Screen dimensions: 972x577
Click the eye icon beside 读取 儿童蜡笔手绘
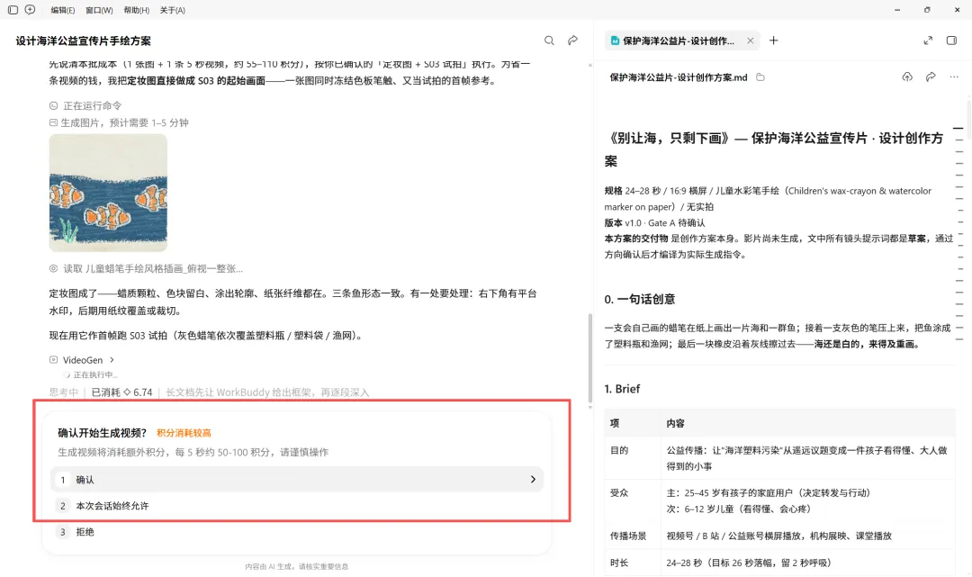pos(53,268)
